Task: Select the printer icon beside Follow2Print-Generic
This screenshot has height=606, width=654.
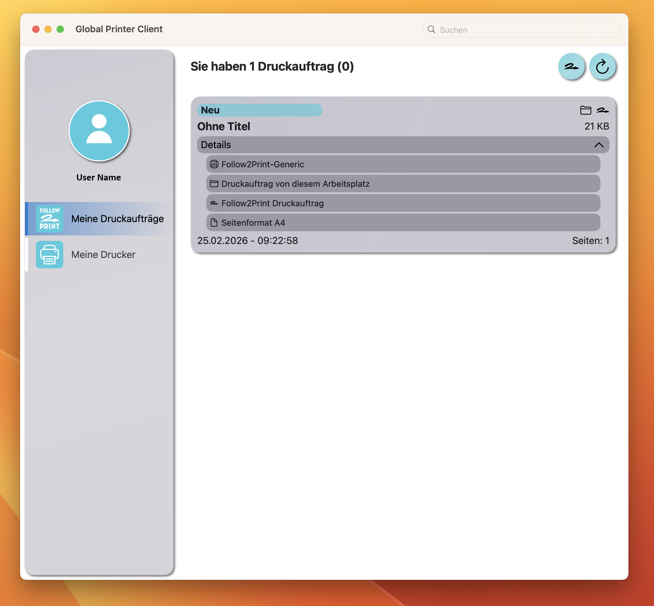Action: (214, 164)
